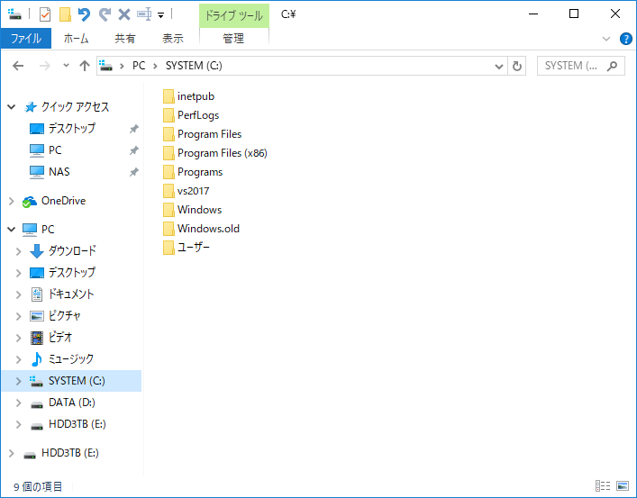637x498 pixels.
Task: Go forward with the forward arrow
Action: [x=45, y=66]
